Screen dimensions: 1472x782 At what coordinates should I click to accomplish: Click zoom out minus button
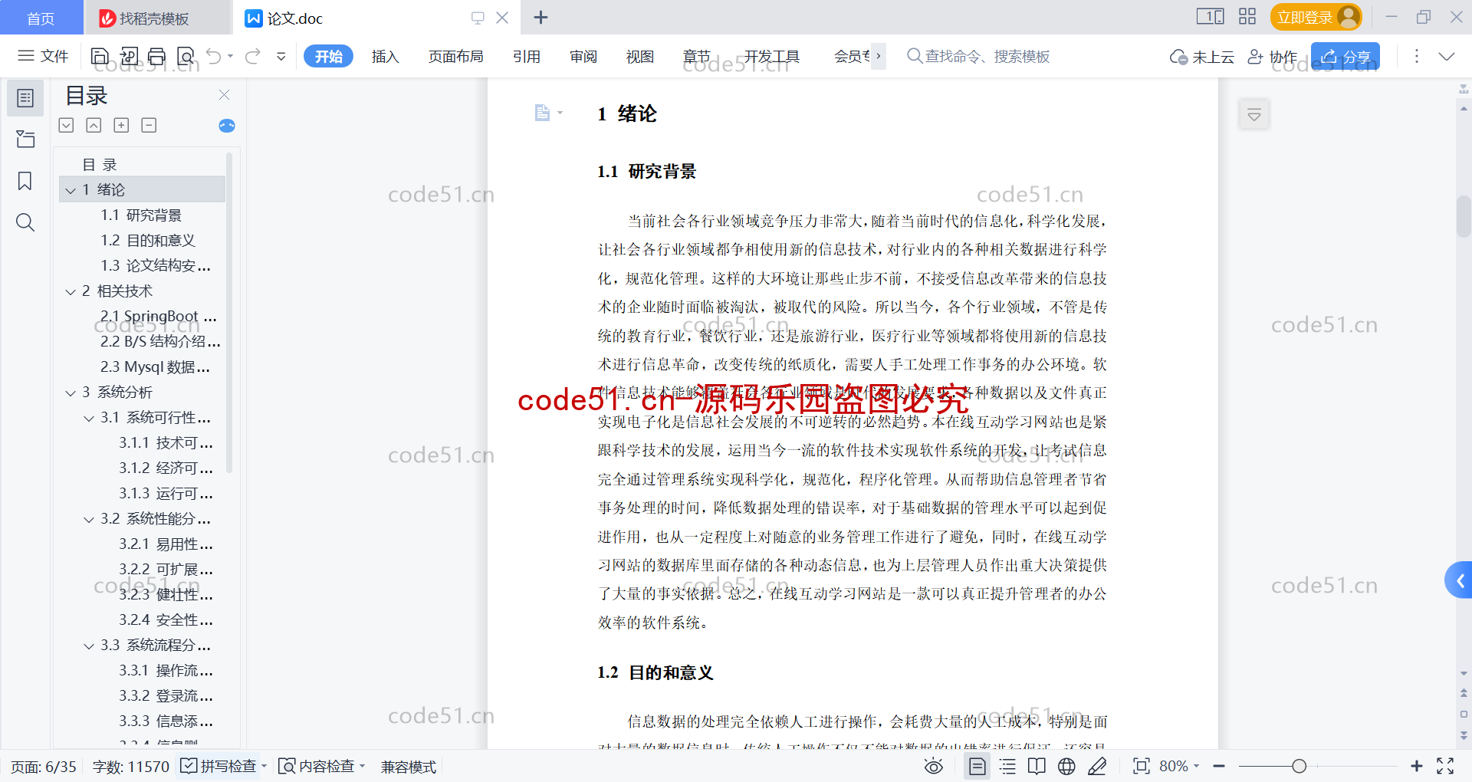pos(1219,766)
